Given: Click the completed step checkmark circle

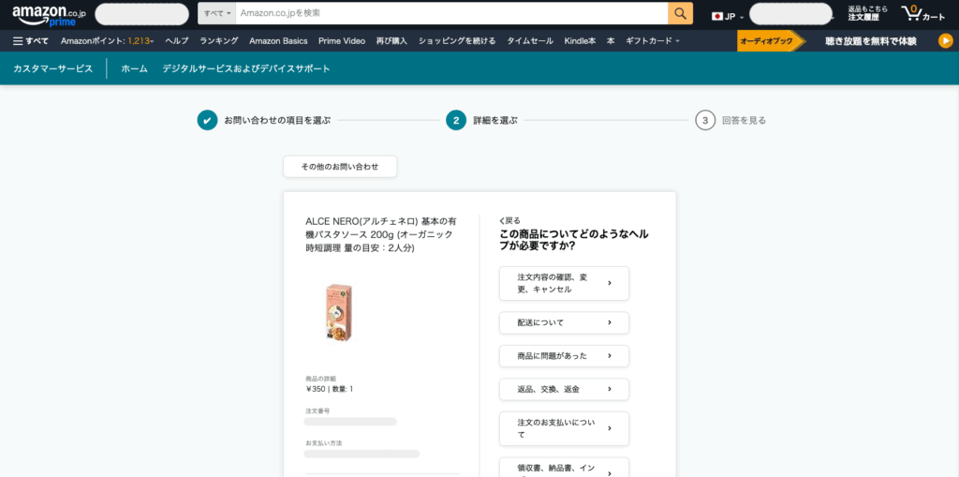Looking at the screenshot, I should point(207,121).
